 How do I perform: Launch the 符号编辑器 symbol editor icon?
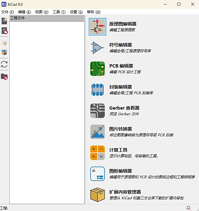98,48
